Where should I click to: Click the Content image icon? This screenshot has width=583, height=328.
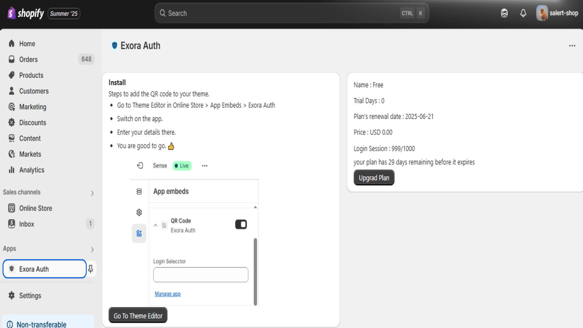coord(12,138)
